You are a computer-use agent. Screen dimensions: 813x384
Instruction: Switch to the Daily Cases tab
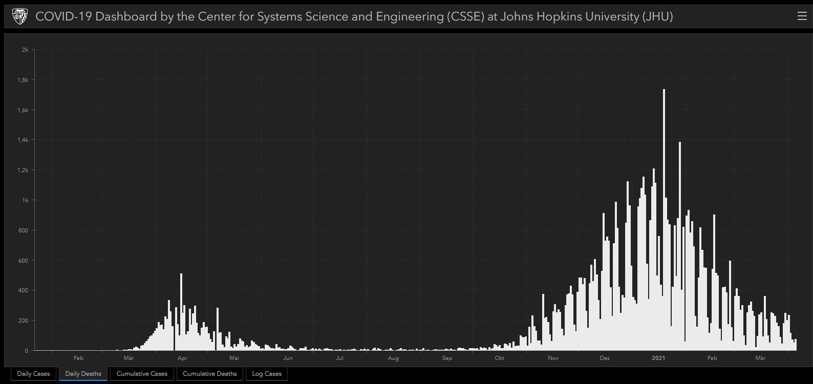[x=33, y=374]
